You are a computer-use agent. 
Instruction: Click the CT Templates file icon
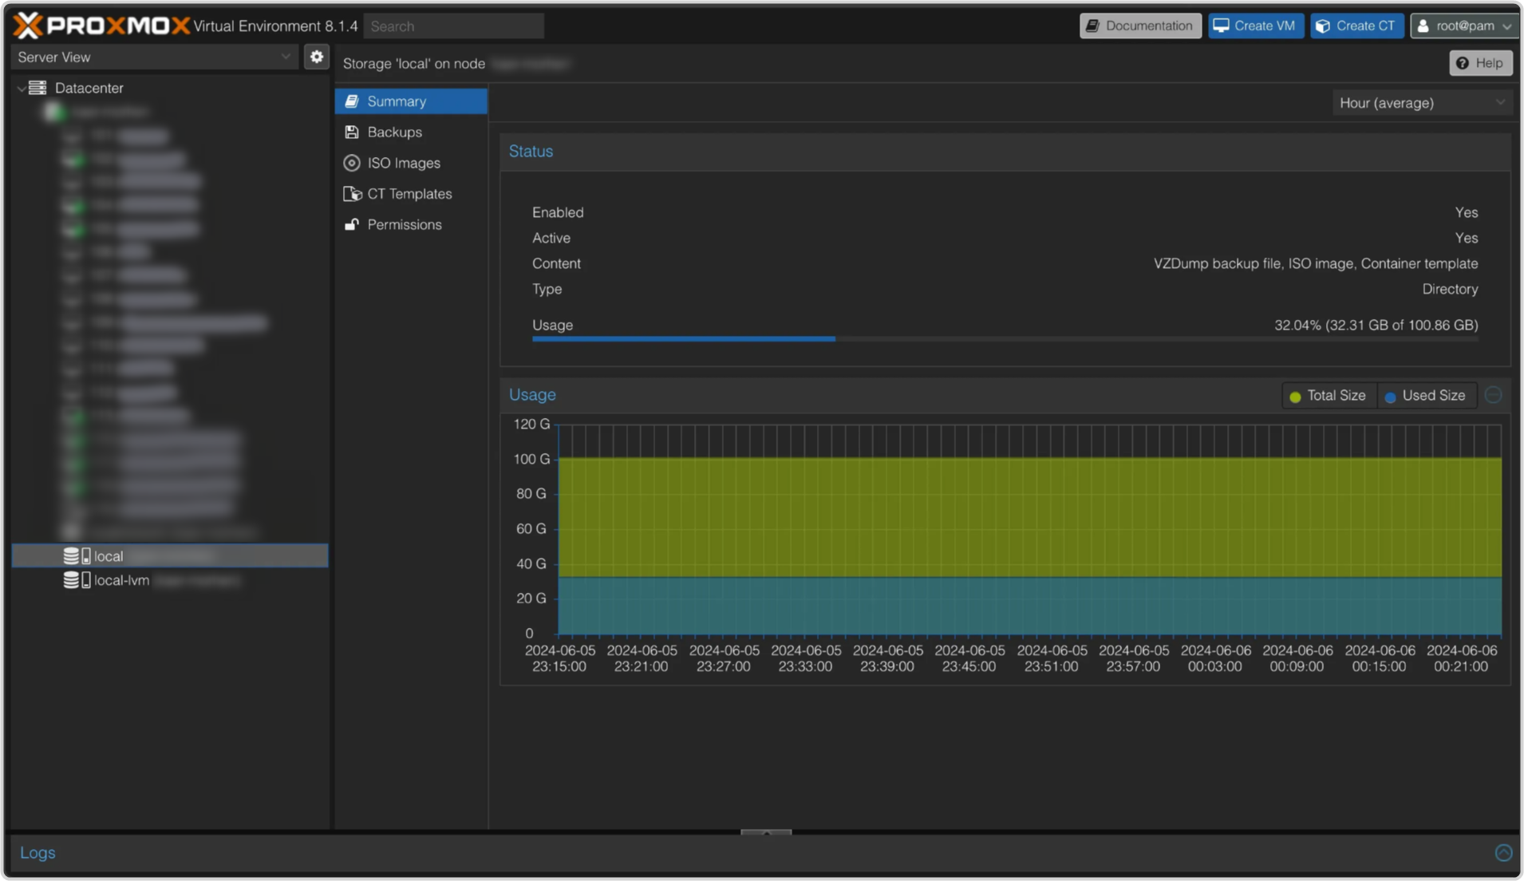tap(351, 194)
